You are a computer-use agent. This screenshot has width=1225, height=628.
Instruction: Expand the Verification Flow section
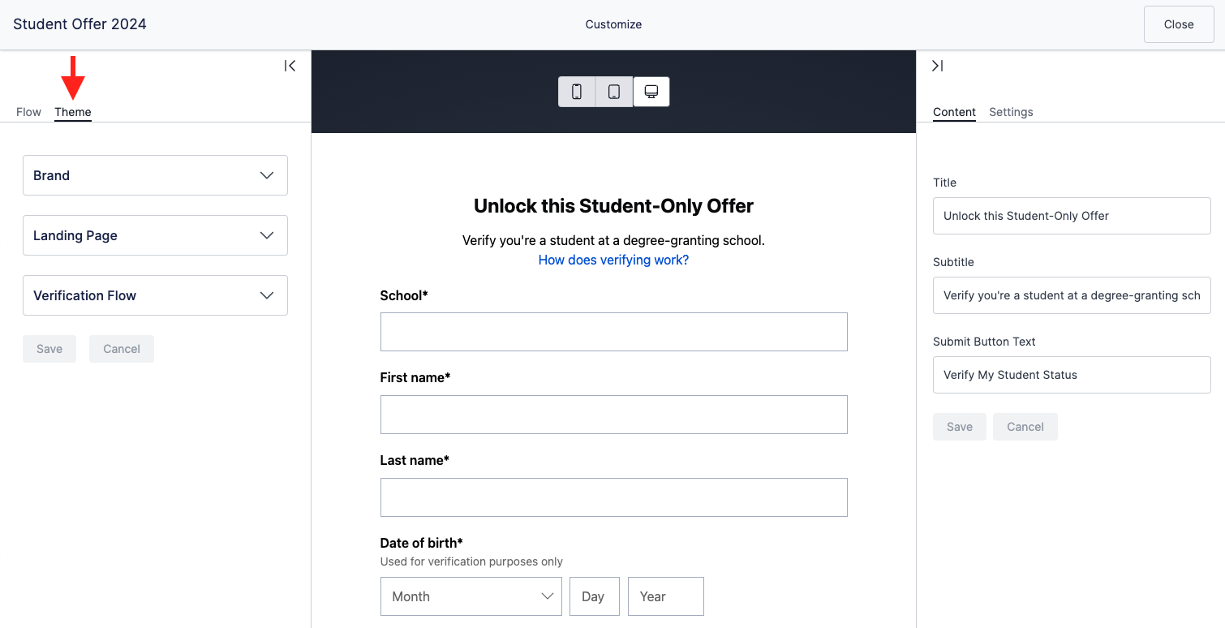[x=155, y=295]
